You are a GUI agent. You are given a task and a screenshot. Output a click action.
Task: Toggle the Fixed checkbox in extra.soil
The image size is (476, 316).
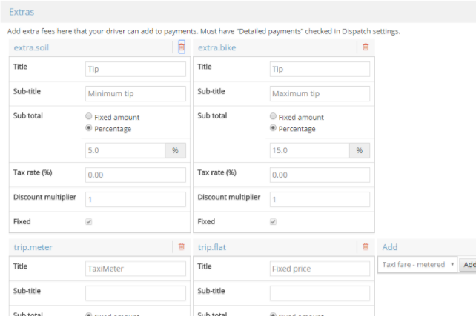pos(89,222)
